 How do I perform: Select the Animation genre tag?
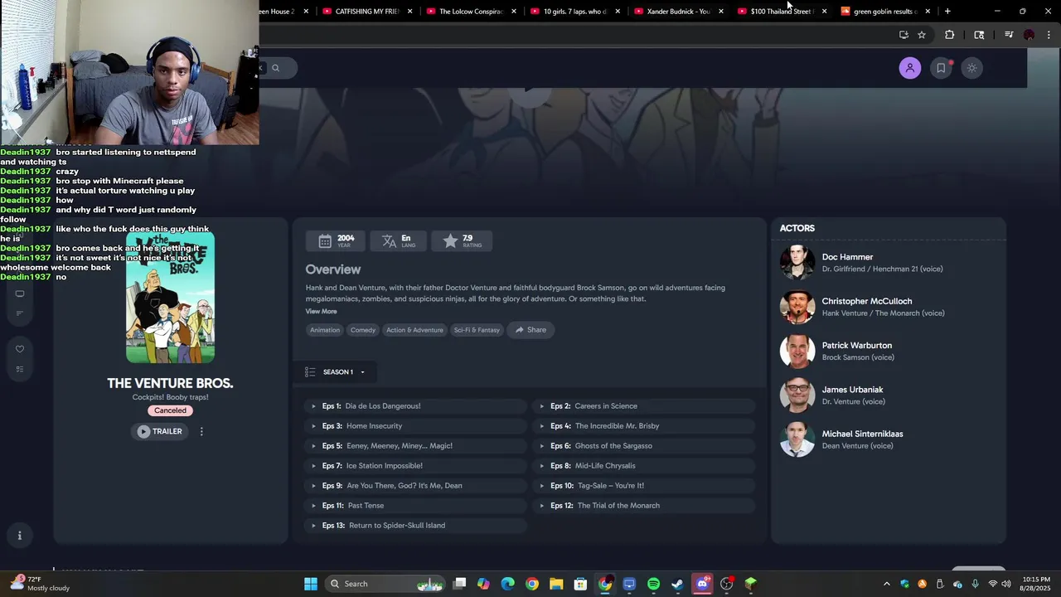pos(325,330)
